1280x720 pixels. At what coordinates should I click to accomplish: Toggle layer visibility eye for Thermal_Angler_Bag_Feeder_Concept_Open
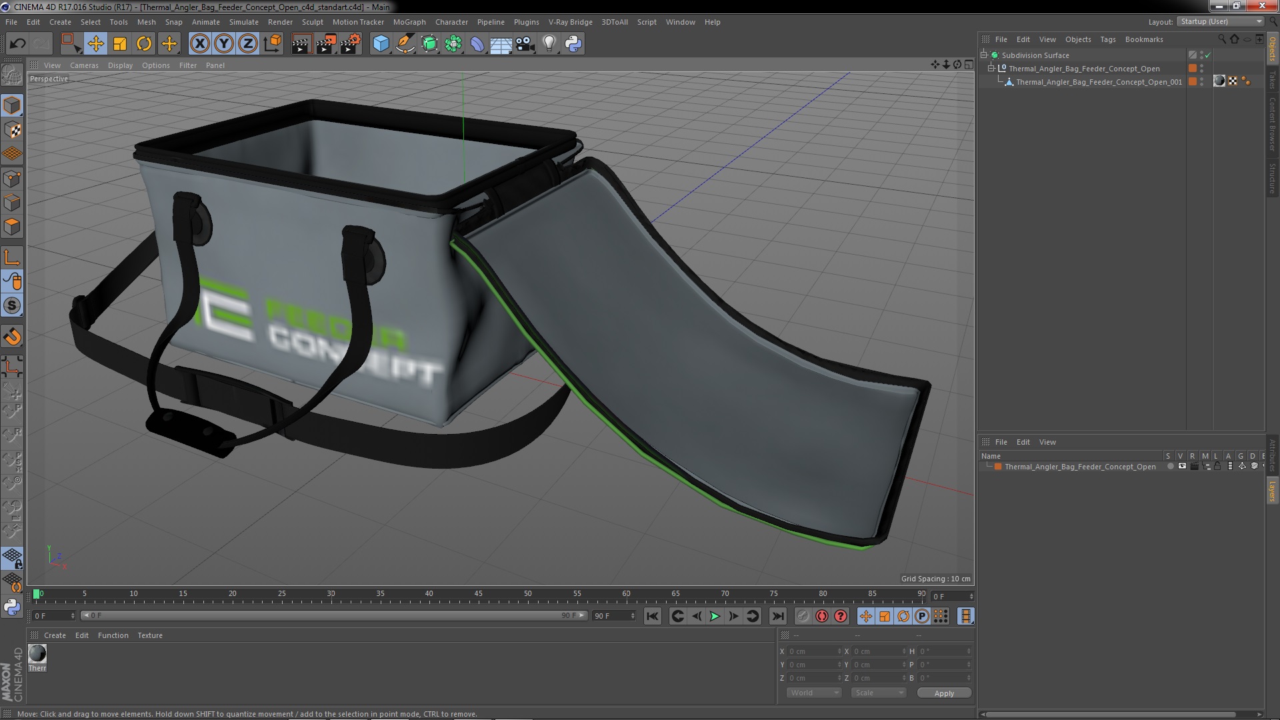coord(1182,467)
